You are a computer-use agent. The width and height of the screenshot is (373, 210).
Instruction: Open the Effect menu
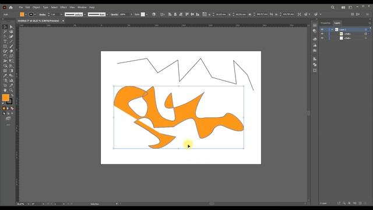64,8
